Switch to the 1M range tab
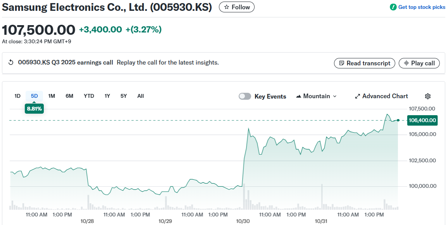Image resolution: width=446 pixels, height=225 pixels. click(52, 96)
